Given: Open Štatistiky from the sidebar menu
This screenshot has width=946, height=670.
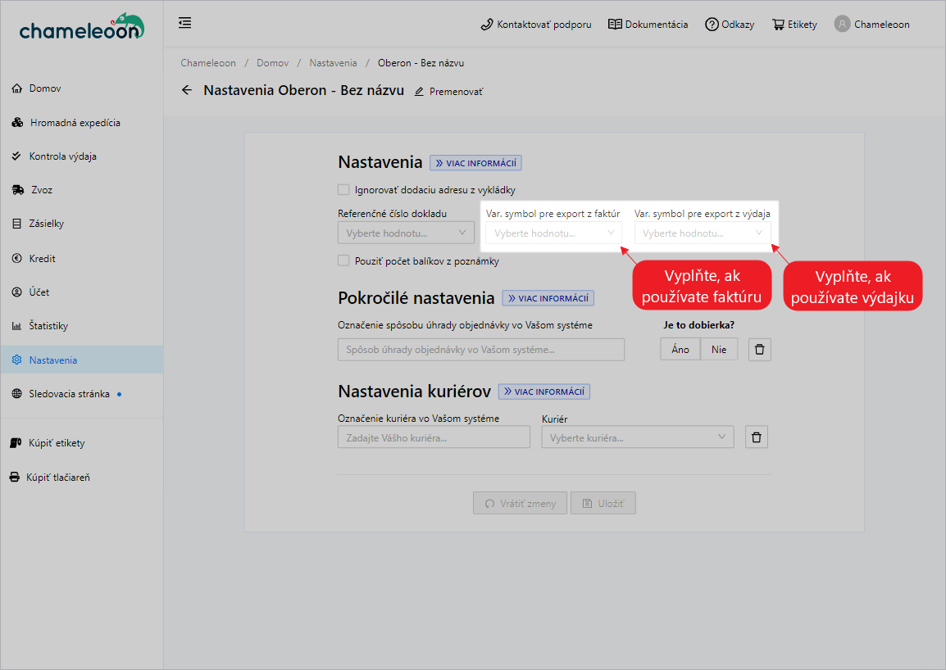Looking at the screenshot, I should click(48, 326).
